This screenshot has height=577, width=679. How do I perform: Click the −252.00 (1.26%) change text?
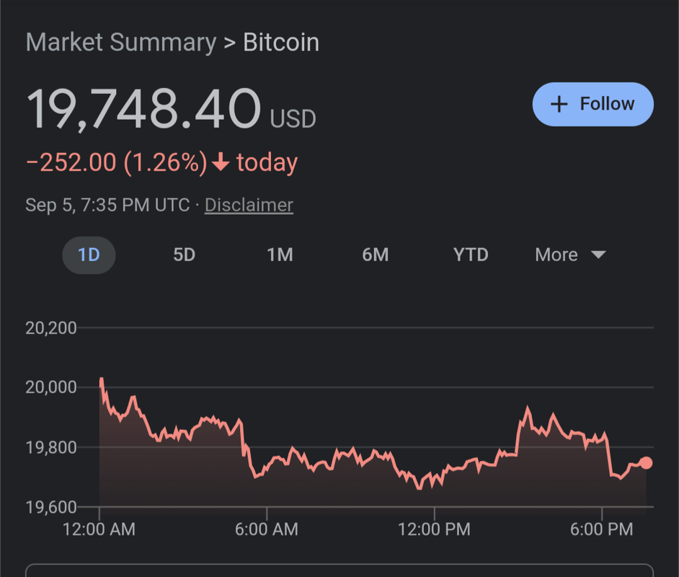point(116,163)
